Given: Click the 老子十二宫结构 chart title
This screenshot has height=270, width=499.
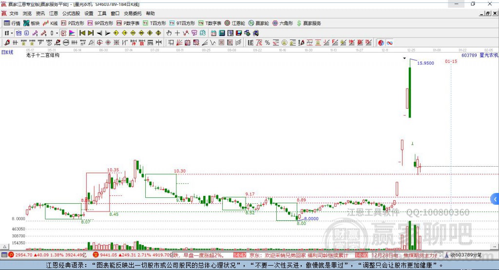Looking at the screenshot, I should point(43,55).
